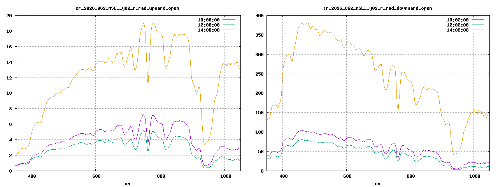Click green line sample beside 14:02:00
Image resolution: width=498 pixels, height=187 pixels.
pyautogui.click(x=478, y=30)
